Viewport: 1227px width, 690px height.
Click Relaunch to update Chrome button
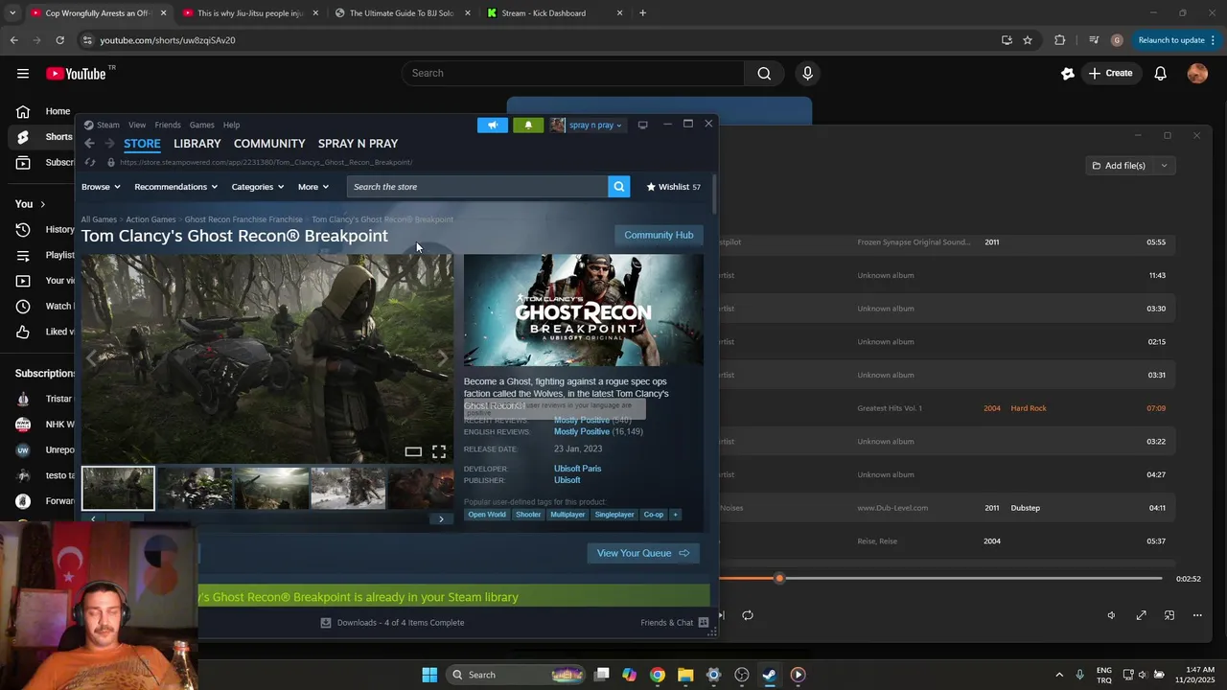1175,40
